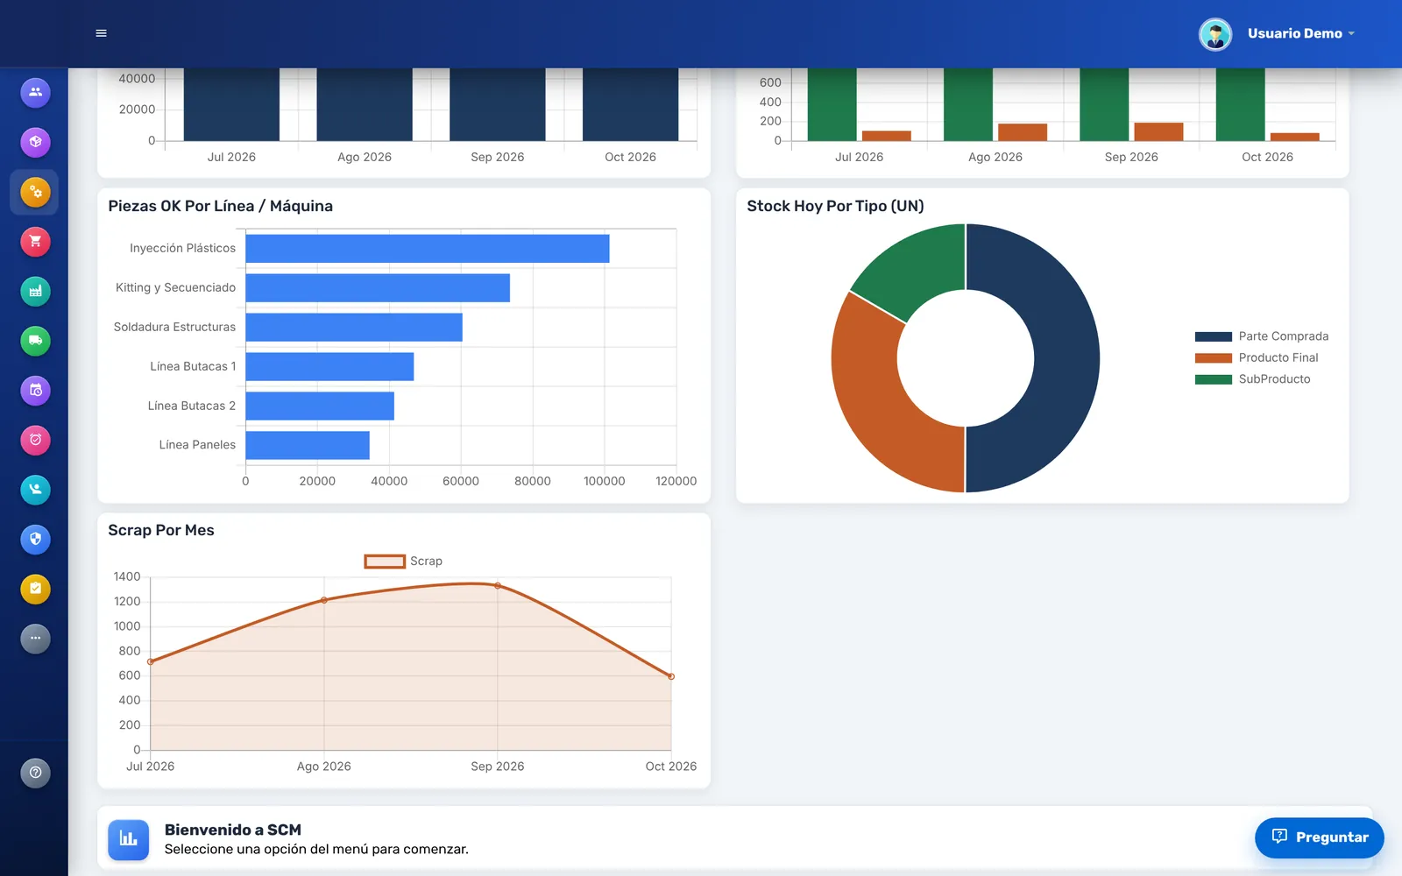Click the Preguntar button

[1320, 837]
